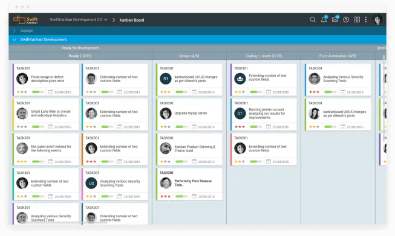Expand the Accept swim lane chevron
The image size is (395, 236).
(x=14, y=31)
